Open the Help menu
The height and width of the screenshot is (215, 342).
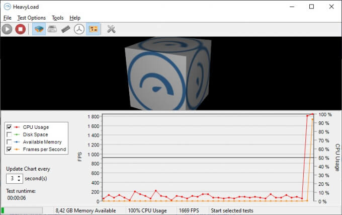click(75, 18)
